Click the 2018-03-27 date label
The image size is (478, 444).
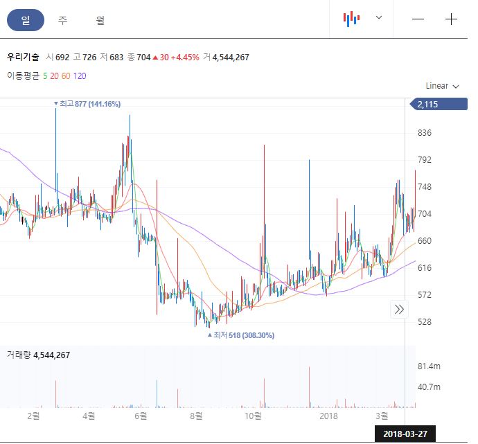pos(405,434)
